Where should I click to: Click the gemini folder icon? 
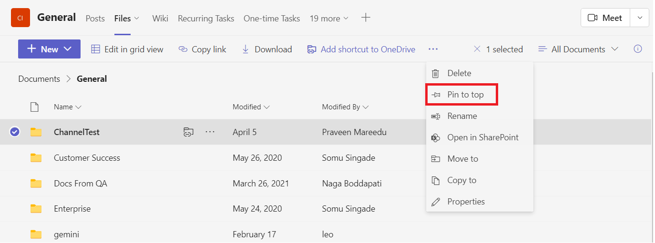[36, 234]
